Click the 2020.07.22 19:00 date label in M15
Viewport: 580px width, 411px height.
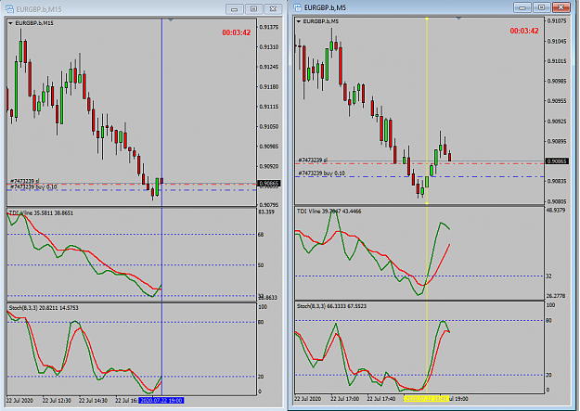[x=161, y=400]
